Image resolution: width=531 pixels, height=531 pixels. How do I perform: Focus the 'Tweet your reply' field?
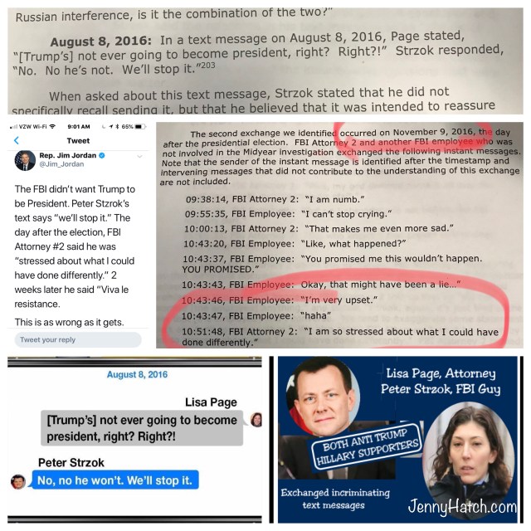pyautogui.click(x=78, y=339)
